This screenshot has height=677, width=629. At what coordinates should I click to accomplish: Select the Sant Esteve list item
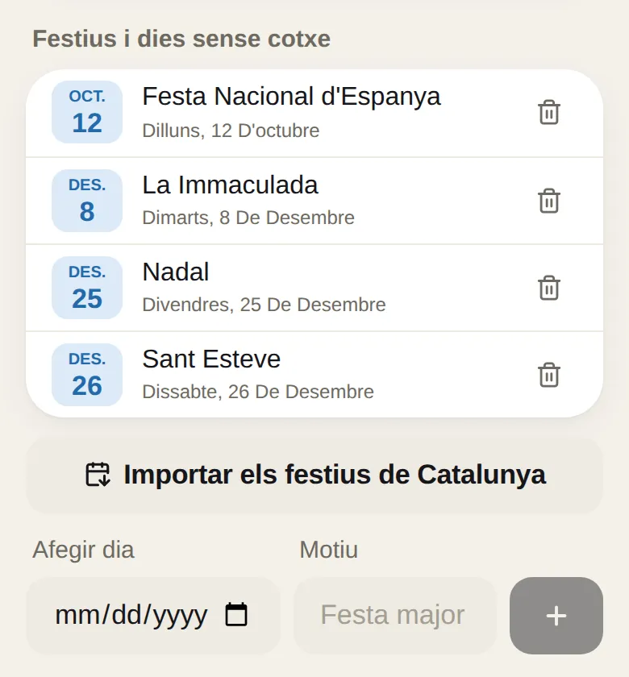click(314, 375)
